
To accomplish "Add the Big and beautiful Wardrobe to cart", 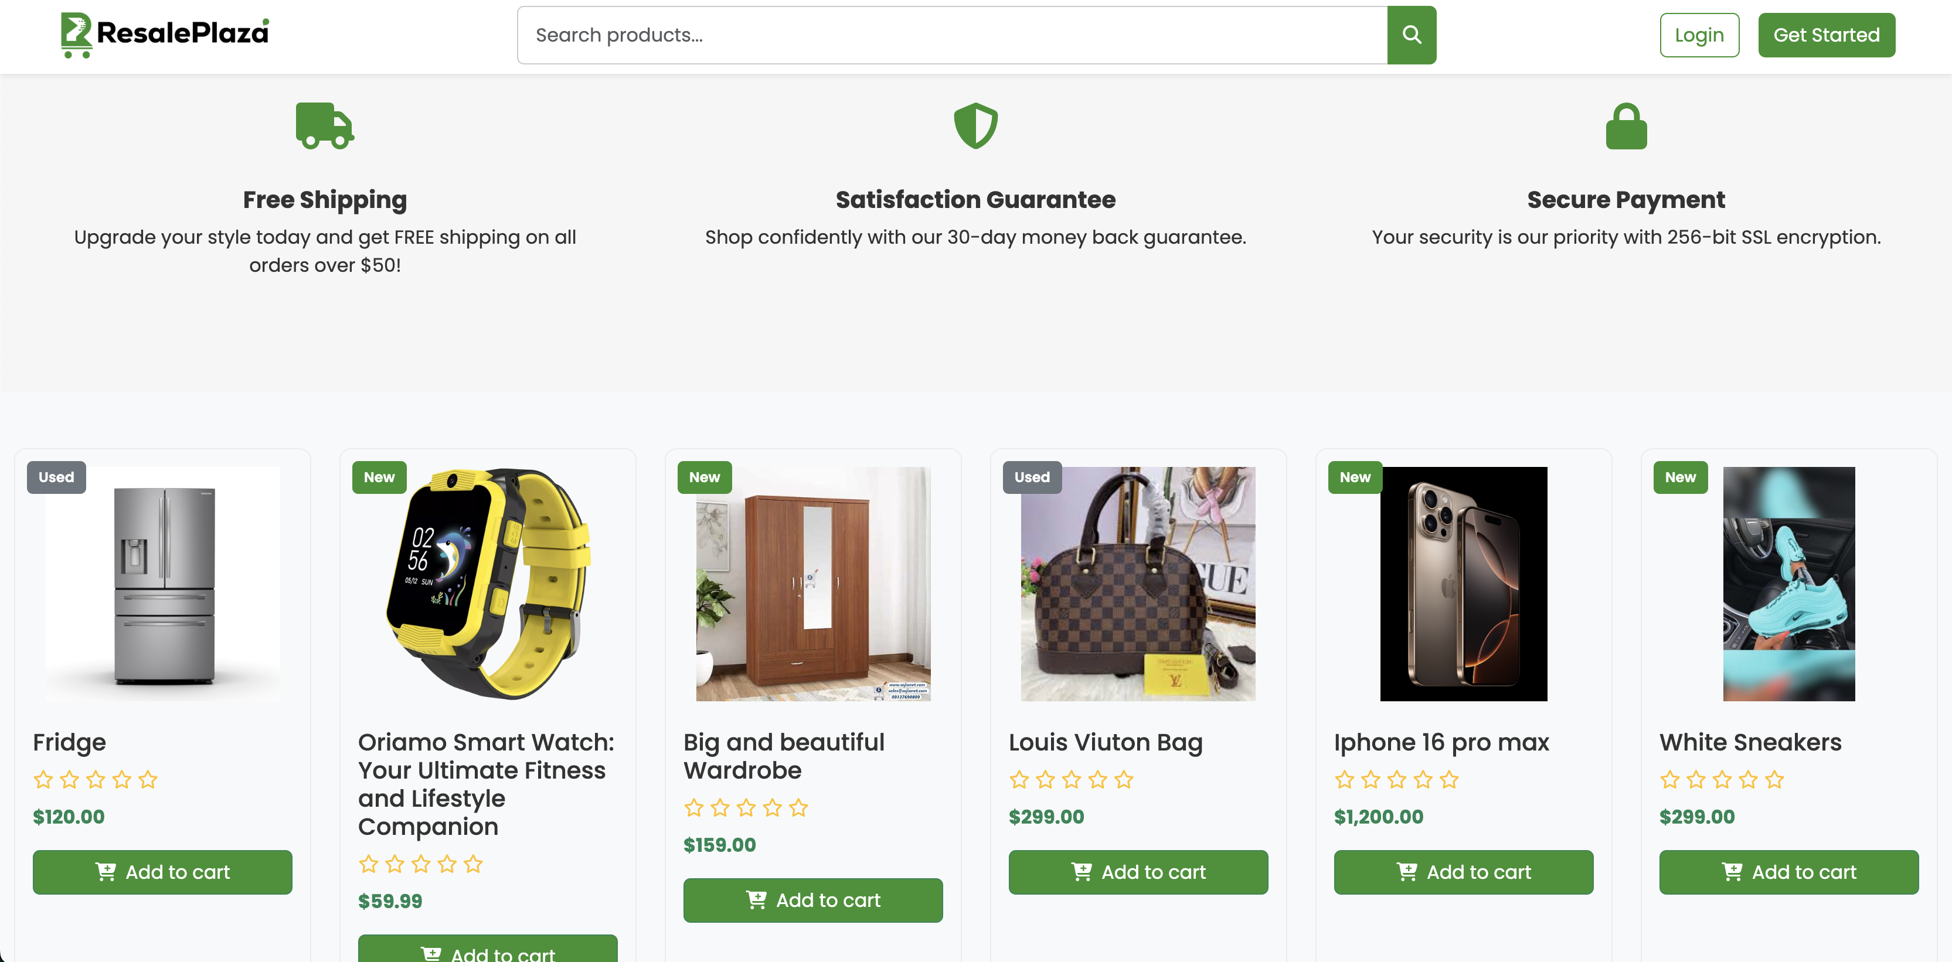I will point(812,900).
